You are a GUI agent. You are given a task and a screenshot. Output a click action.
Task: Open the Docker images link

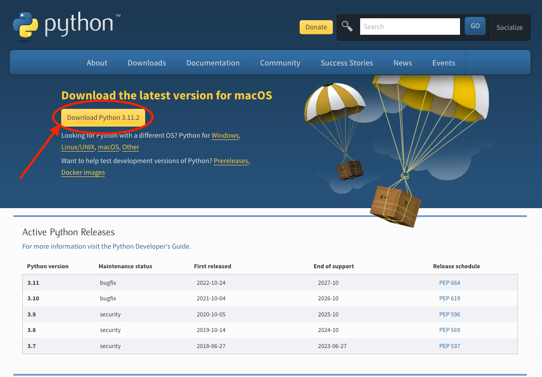83,172
